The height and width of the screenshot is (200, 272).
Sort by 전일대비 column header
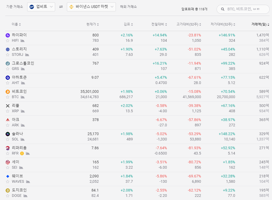pyautogui.click(x=159, y=24)
